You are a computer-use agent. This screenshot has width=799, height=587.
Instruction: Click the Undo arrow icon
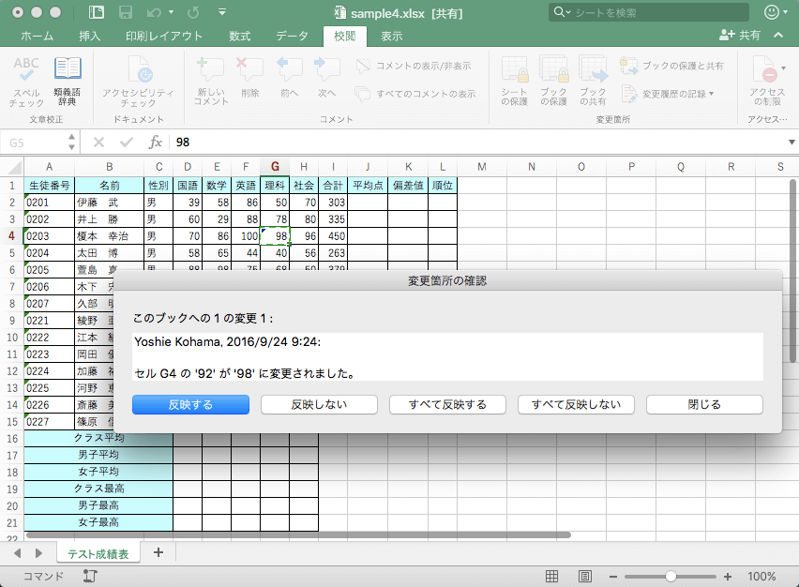154,12
